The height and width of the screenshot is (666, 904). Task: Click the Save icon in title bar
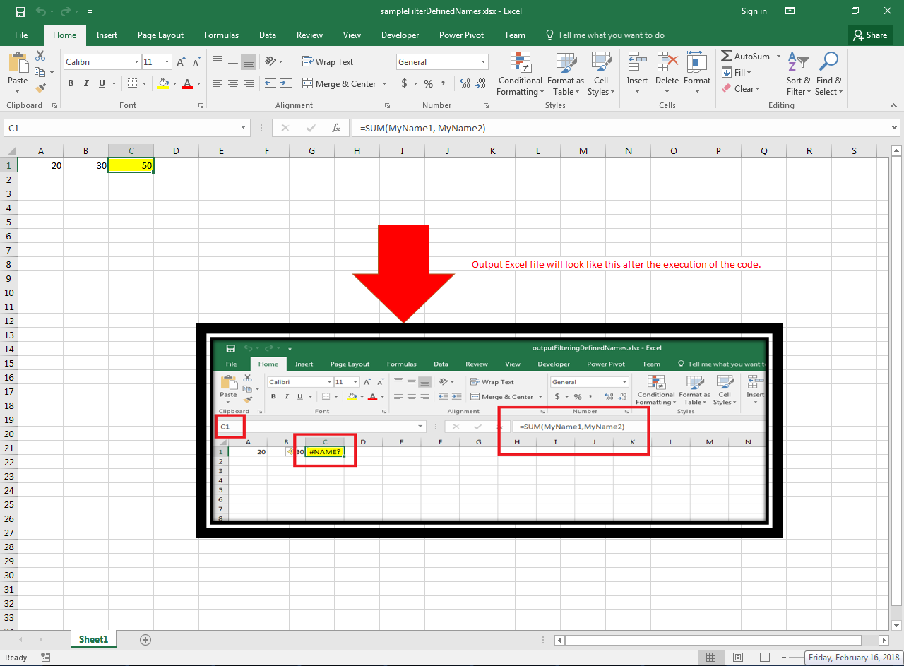tap(20, 11)
